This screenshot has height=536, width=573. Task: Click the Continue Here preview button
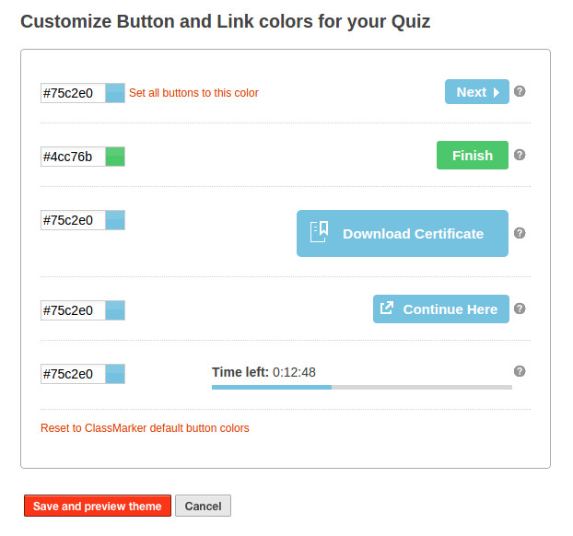click(x=440, y=309)
